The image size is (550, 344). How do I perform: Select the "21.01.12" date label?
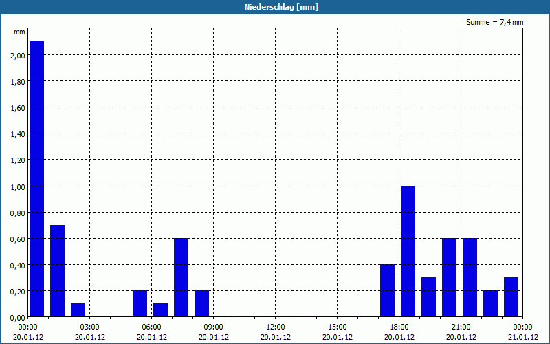tap(522, 337)
